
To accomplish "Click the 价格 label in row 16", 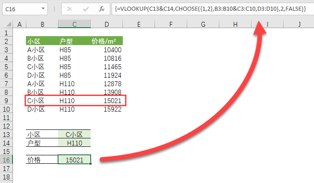I will pos(42,160).
